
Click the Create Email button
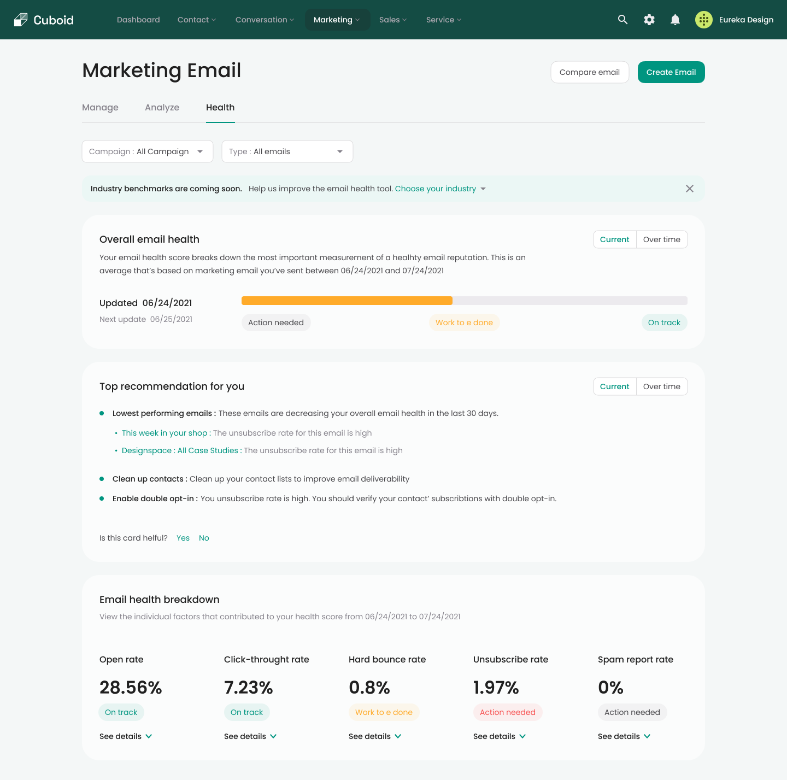pos(671,72)
